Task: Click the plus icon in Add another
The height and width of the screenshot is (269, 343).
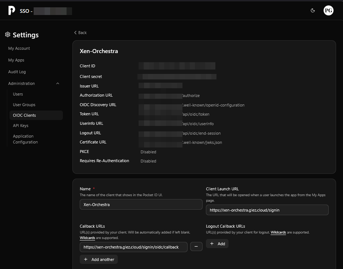Action: click(86, 259)
